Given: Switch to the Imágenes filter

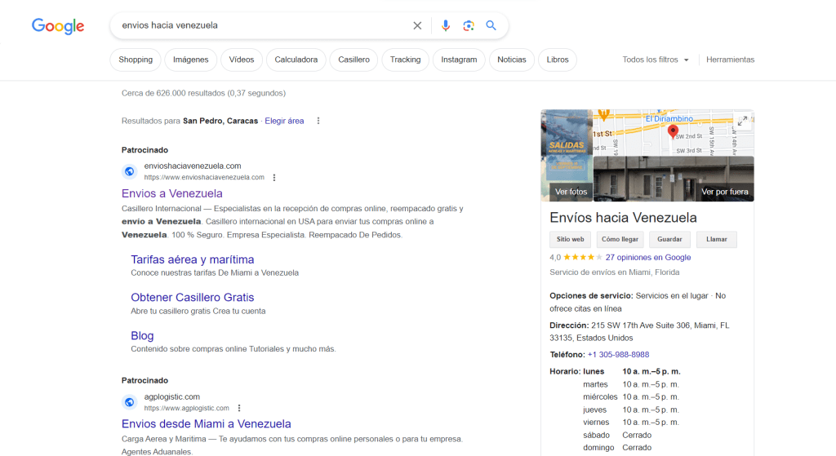Looking at the screenshot, I should [x=190, y=60].
